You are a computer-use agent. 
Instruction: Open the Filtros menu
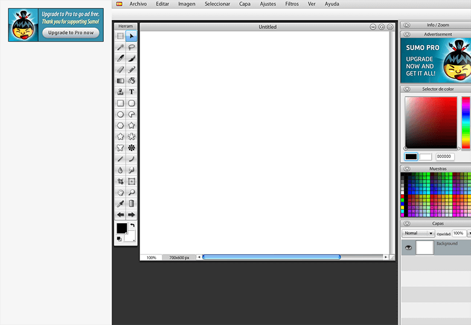coord(292,4)
